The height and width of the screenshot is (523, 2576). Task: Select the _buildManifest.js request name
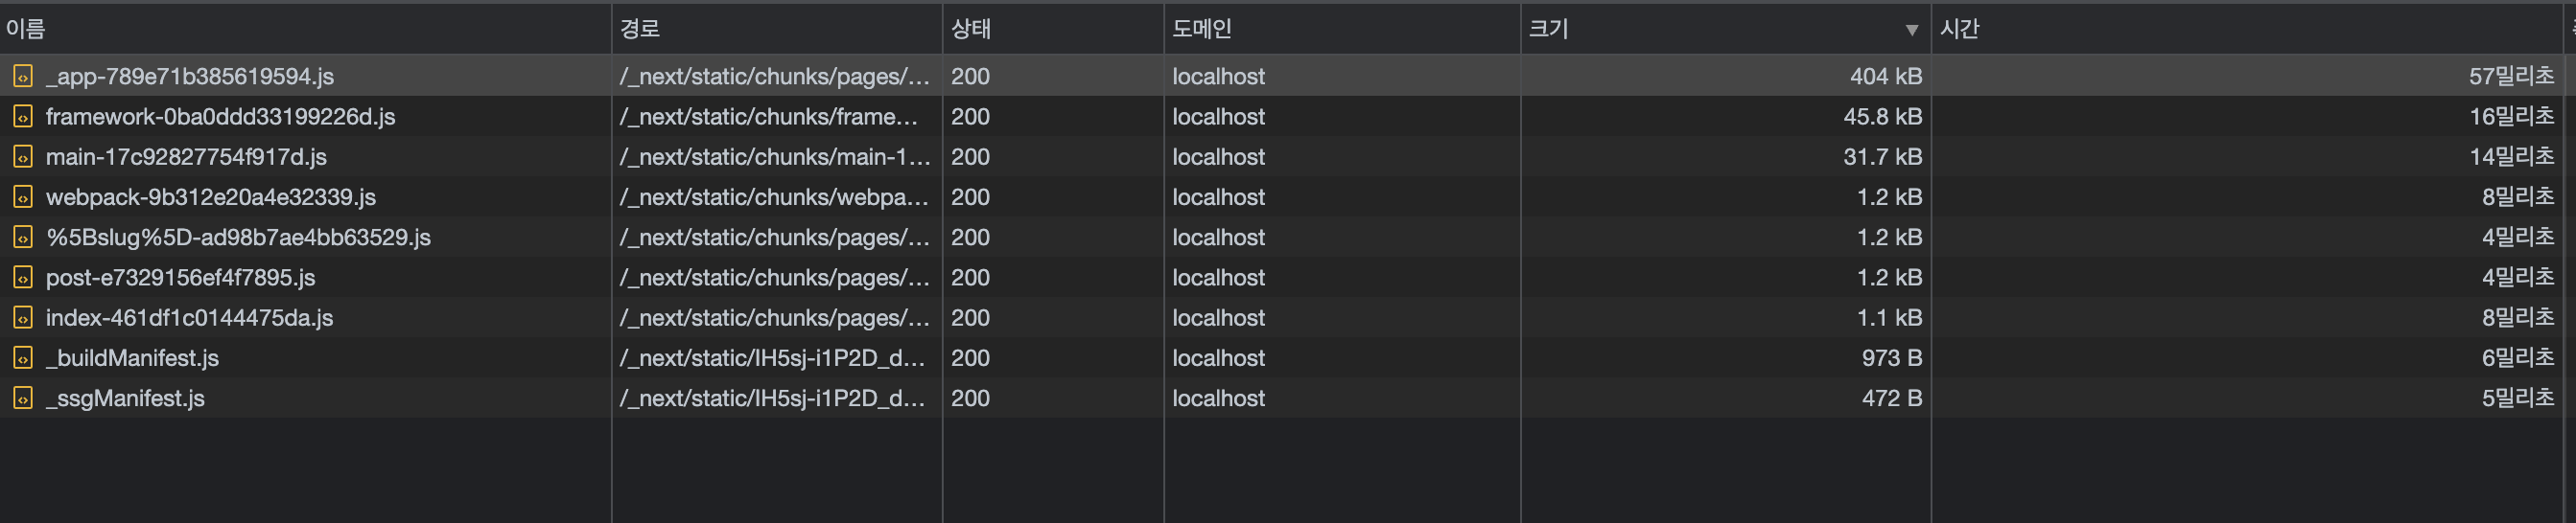click(132, 357)
